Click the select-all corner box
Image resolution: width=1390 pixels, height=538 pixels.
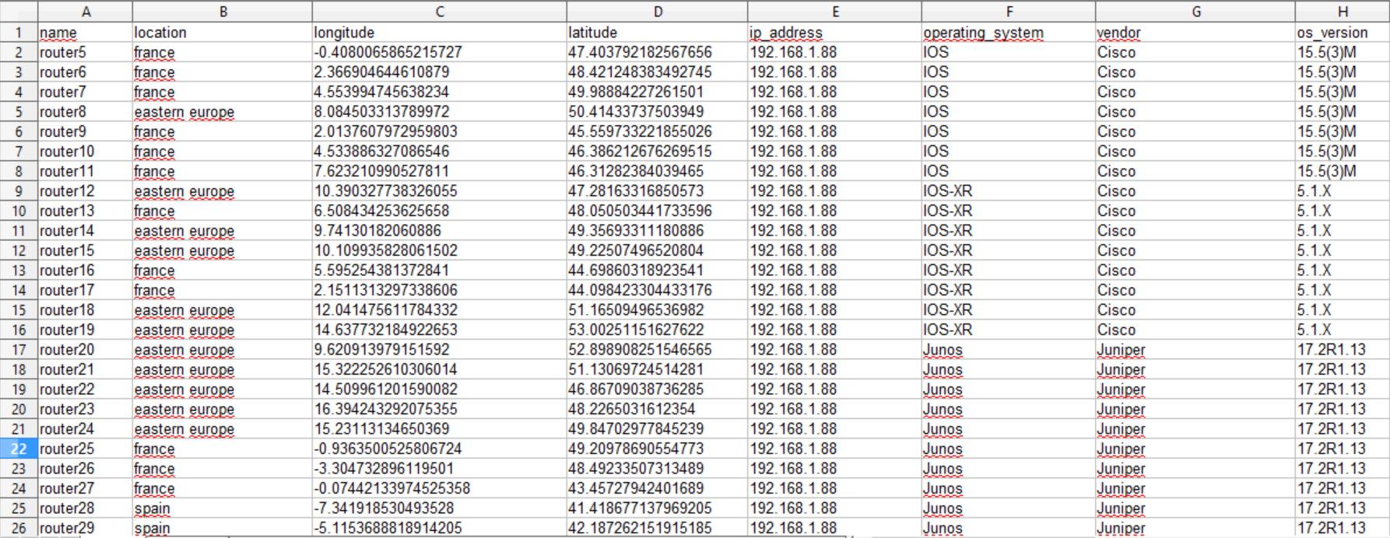pyautogui.click(x=19, y=12)
